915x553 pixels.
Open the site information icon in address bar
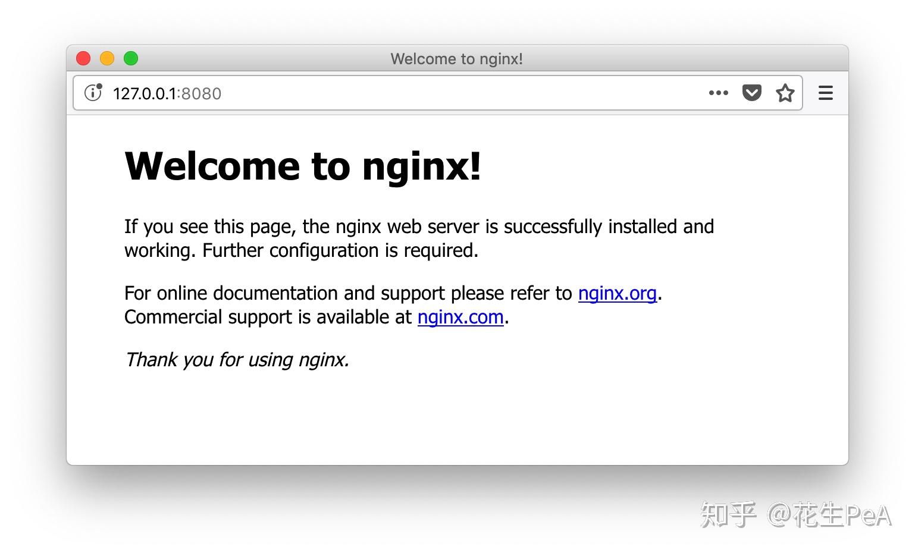click(93, 93)
